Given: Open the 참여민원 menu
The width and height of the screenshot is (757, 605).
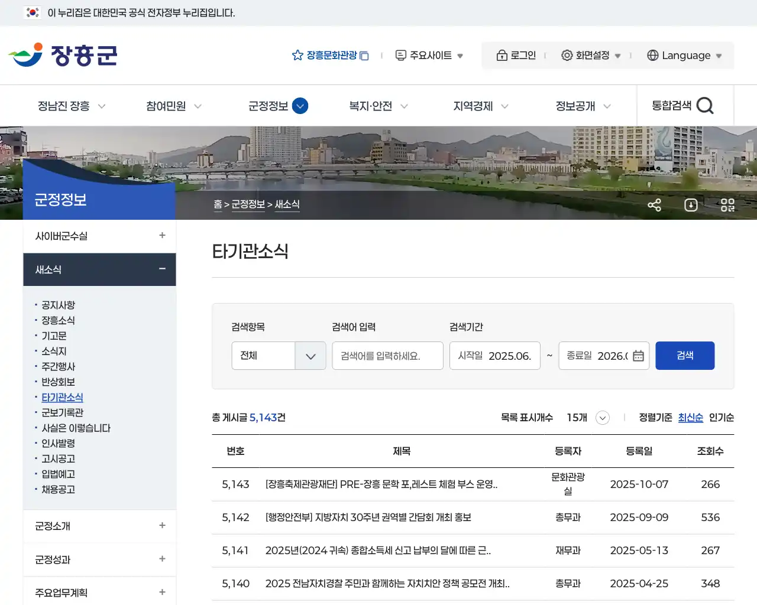Looking at the screenshot, I should [174, 106].
